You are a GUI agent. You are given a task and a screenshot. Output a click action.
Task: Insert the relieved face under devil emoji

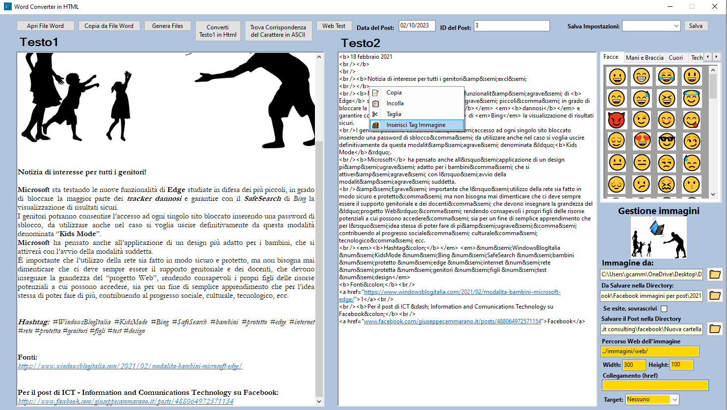[616, 141]
